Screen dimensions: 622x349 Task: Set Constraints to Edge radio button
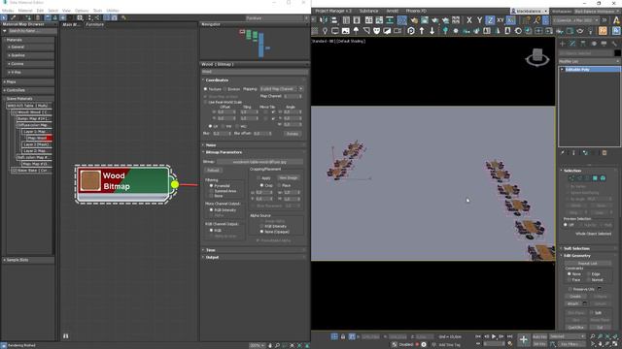(x=589, y=273)
